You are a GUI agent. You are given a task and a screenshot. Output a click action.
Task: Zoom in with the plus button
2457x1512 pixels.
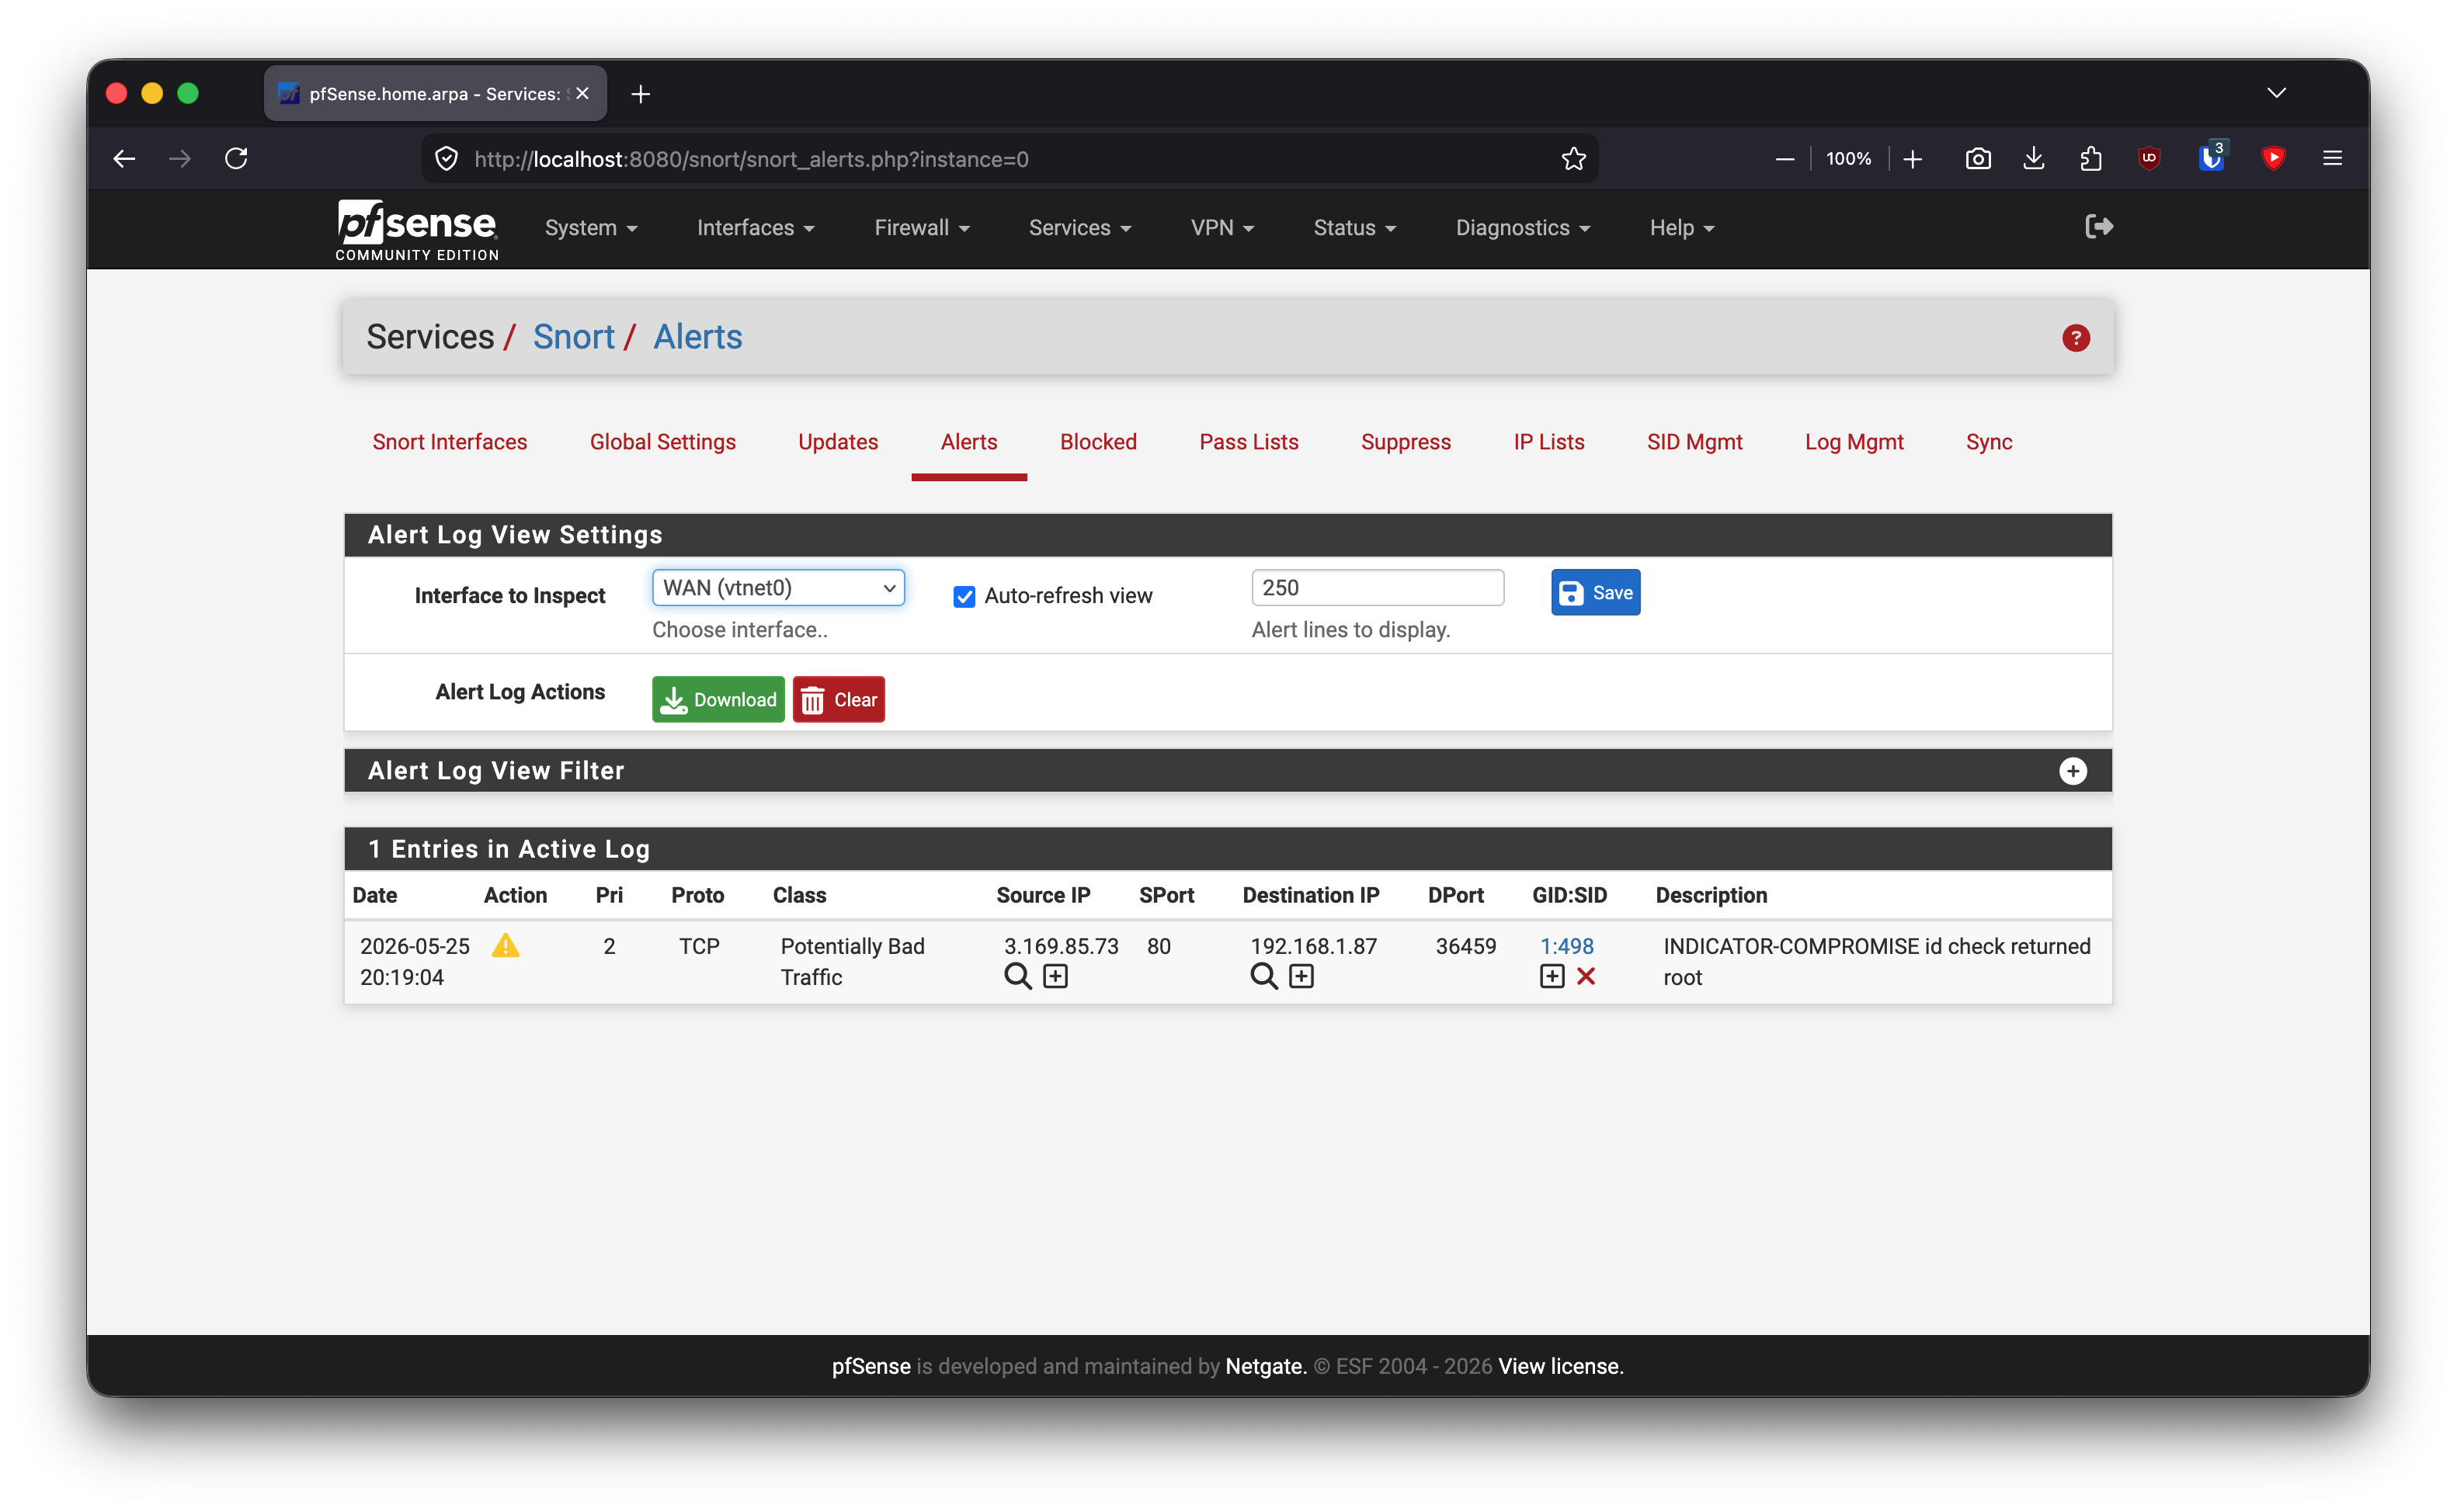coord(1913,159)
